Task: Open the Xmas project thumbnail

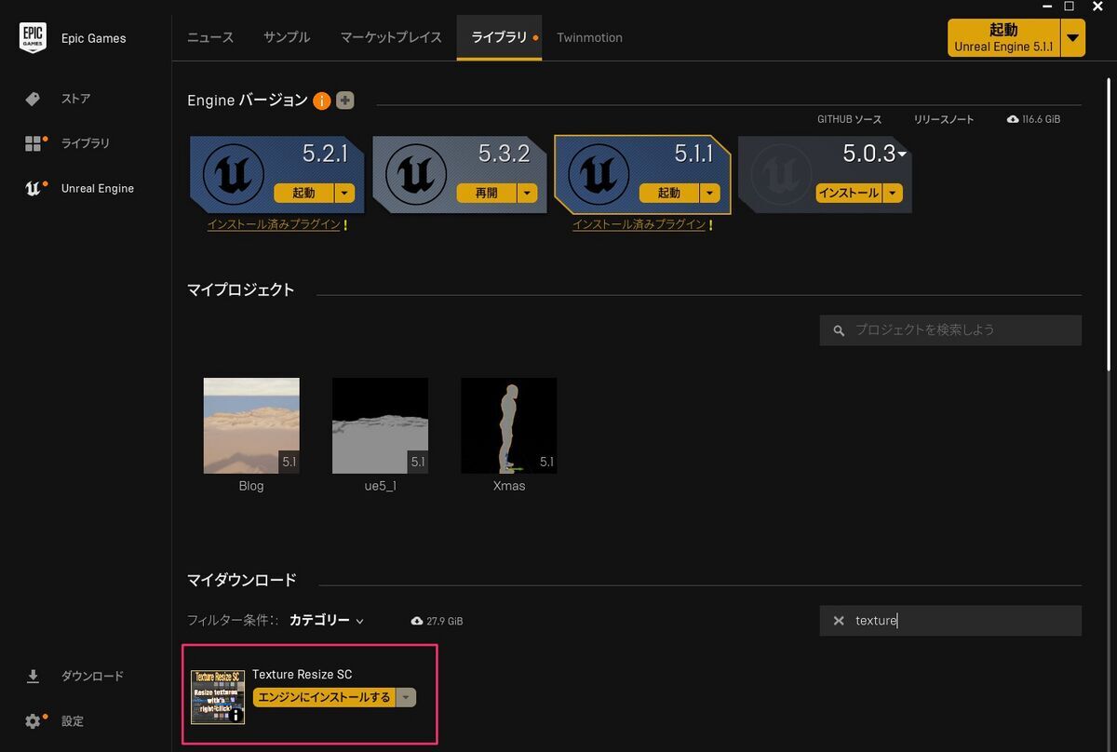Action: coord(508,425)
